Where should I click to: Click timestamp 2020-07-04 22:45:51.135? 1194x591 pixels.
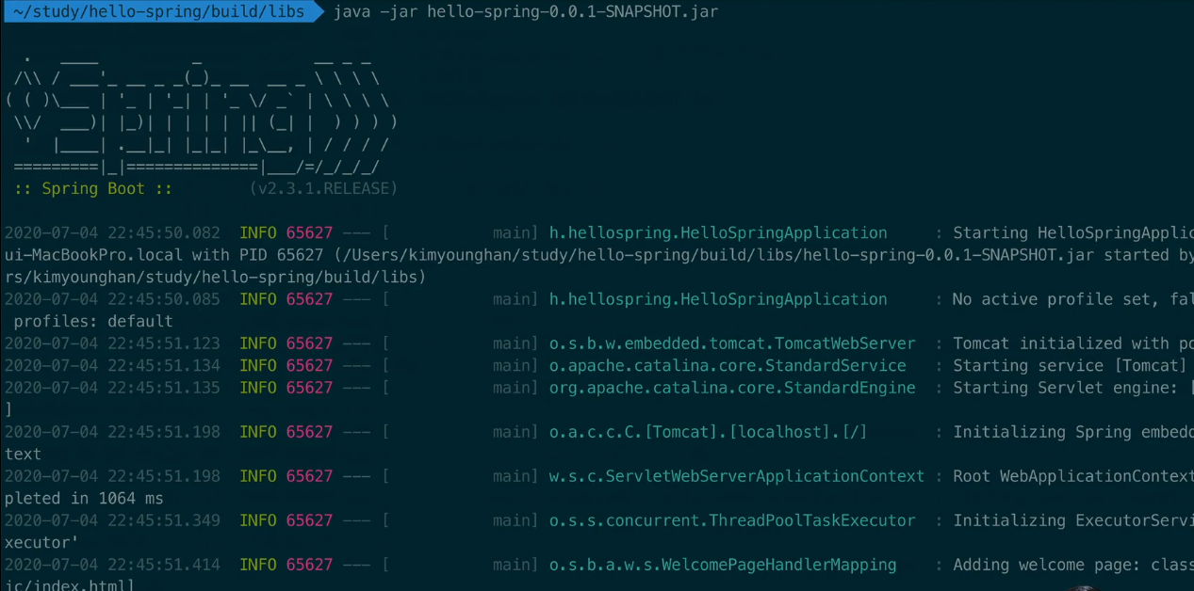tap(112, 388)
